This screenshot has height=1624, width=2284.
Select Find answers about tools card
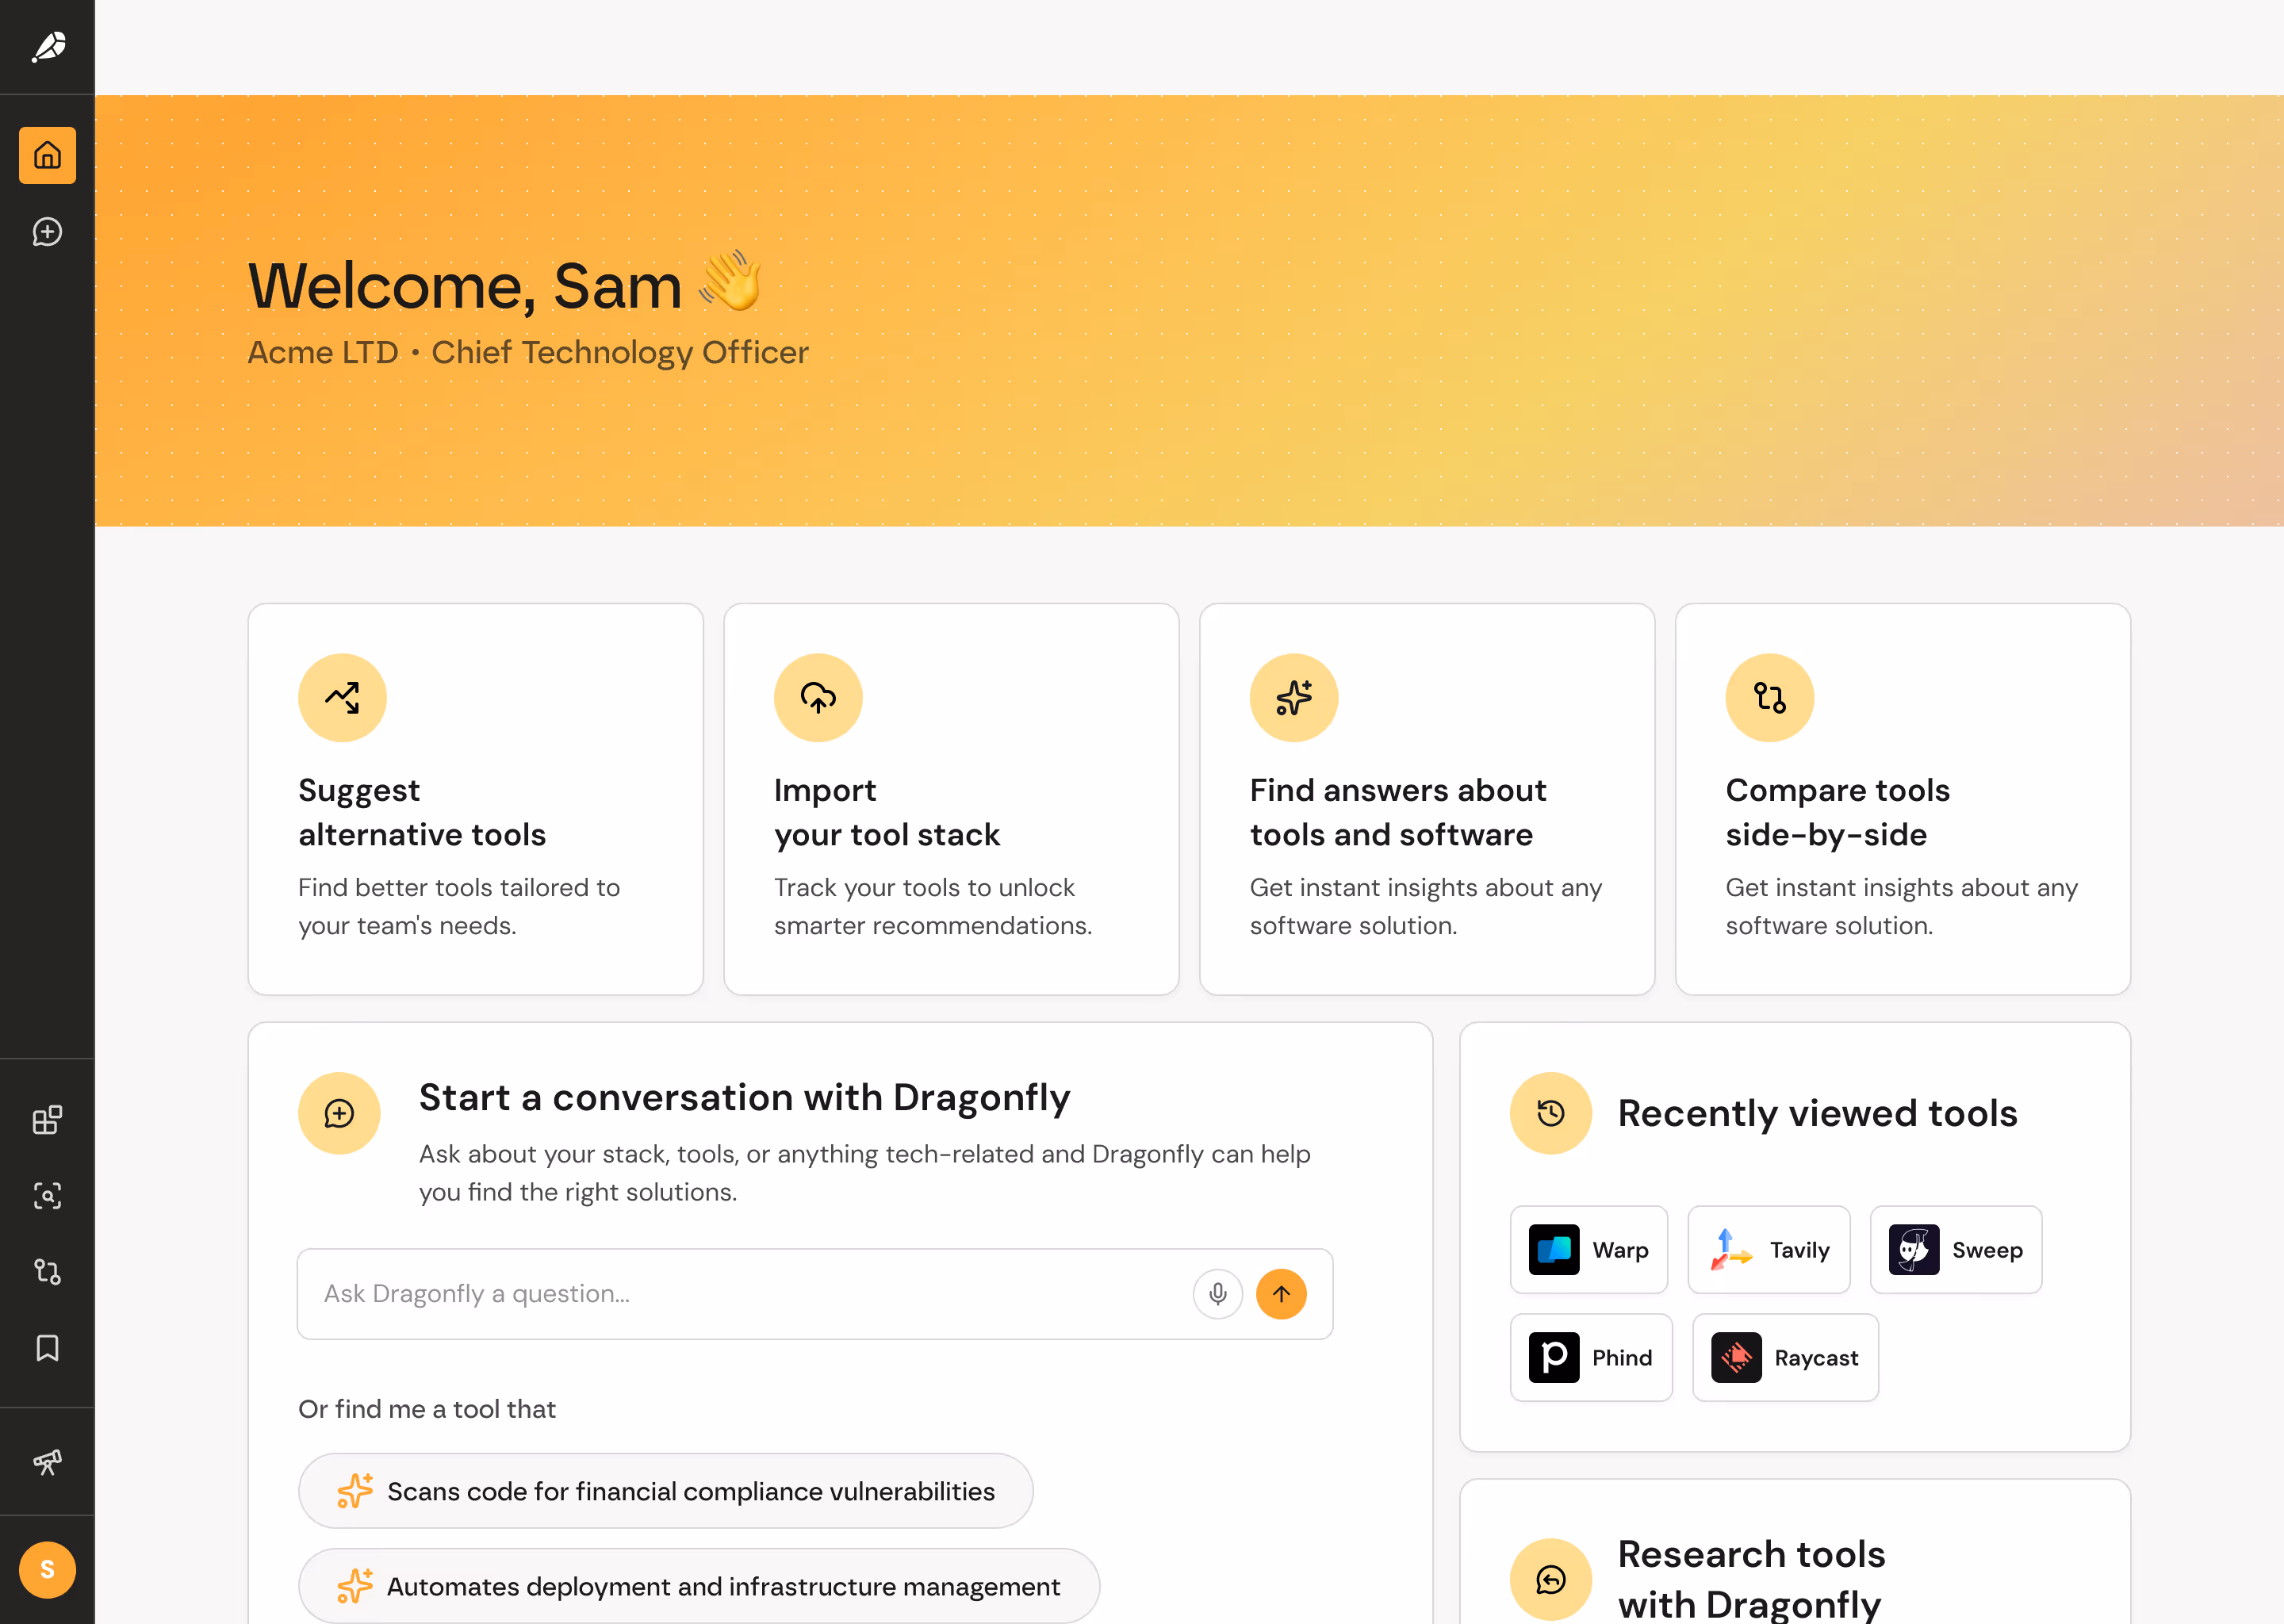tap(1426, 798)
